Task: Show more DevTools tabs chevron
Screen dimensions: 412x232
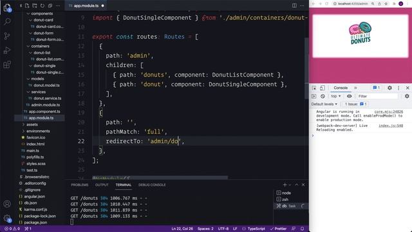Action: point(355,88)
